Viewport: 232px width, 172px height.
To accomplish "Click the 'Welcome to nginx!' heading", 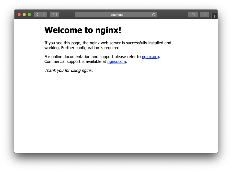I will 83,30.
